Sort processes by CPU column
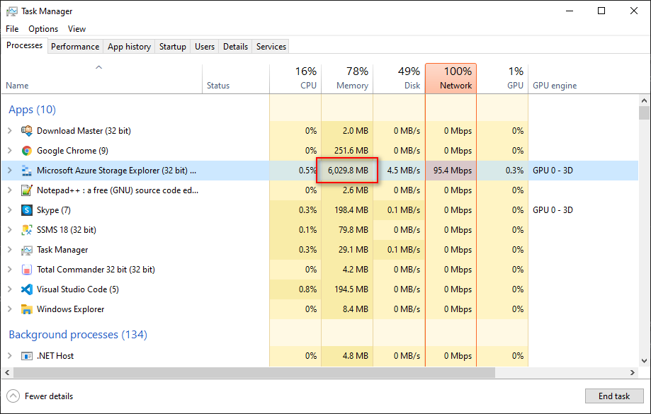The width and height of the screenshot is (651, 414). (x=295, y=79)
